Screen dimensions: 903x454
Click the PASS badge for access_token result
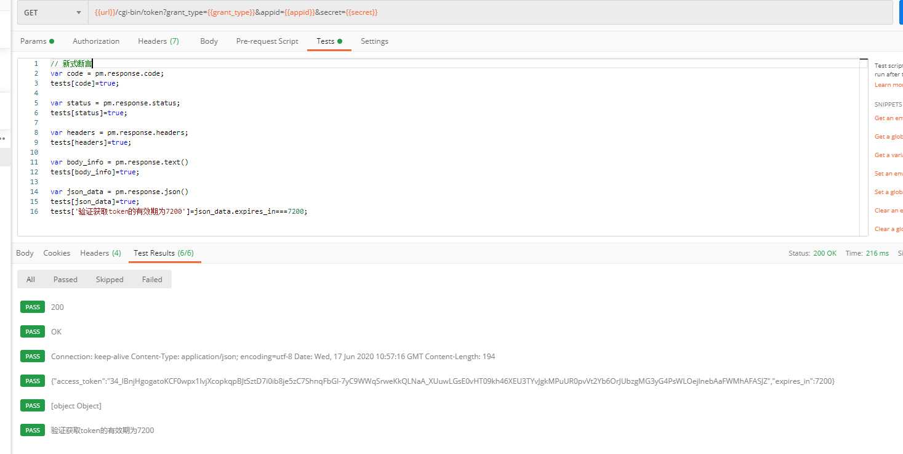tap(33, 381)
